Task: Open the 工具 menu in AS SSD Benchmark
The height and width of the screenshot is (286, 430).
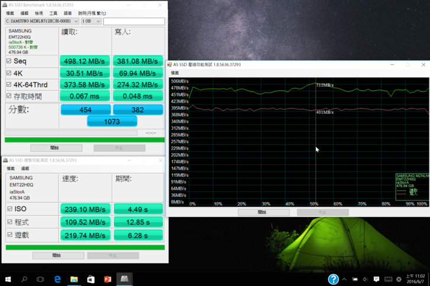Action: [x=53, y=13]
